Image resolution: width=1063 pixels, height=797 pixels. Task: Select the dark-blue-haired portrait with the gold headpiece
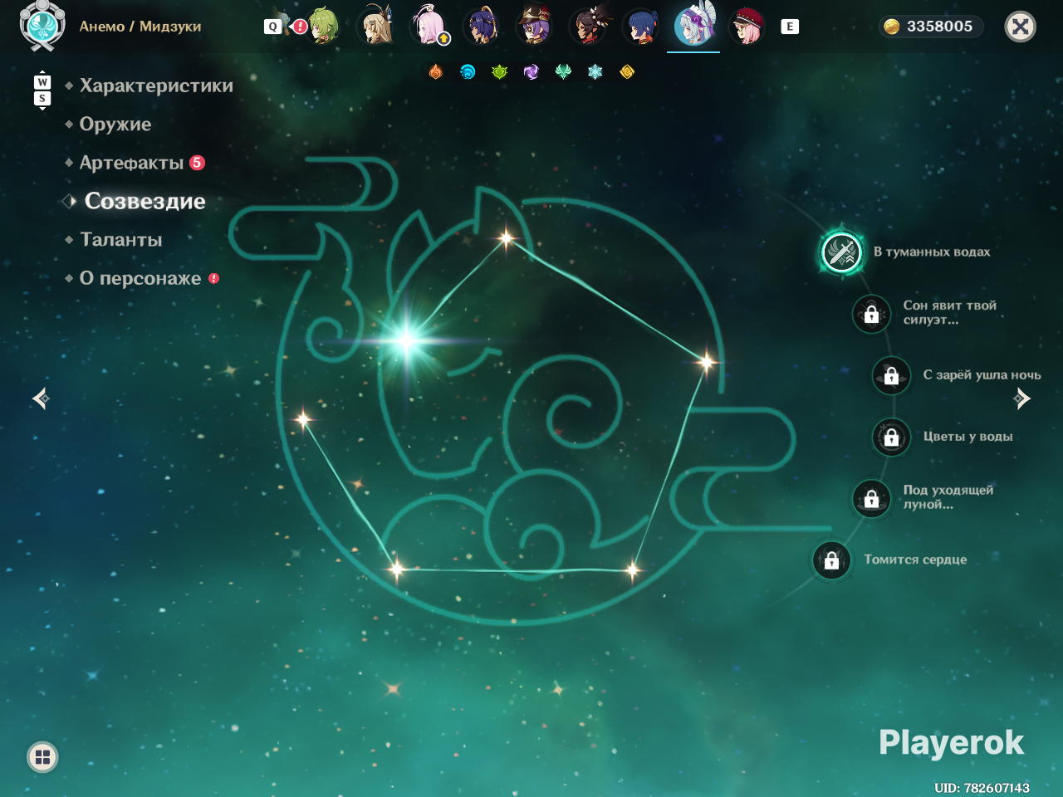tap(483, 26)
